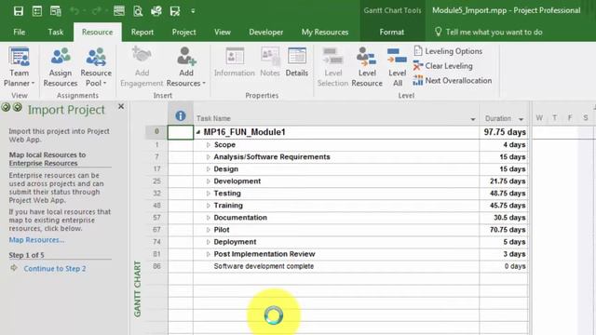Expand the Scope task group
The height and width of the screenshot is (335, 596).
[208, 145]
